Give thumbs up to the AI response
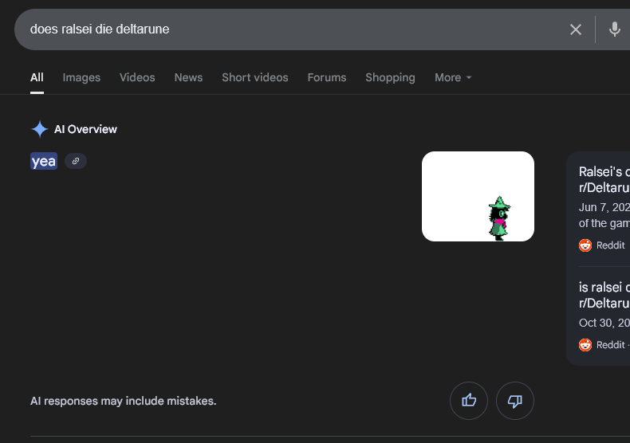Screen dimensions: 630x443 469,401
